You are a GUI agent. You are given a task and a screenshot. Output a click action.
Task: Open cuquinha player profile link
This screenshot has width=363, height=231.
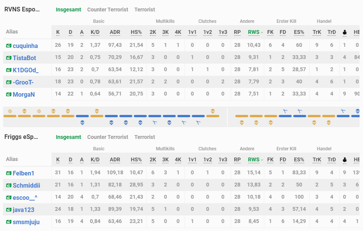tap(25, 46)
